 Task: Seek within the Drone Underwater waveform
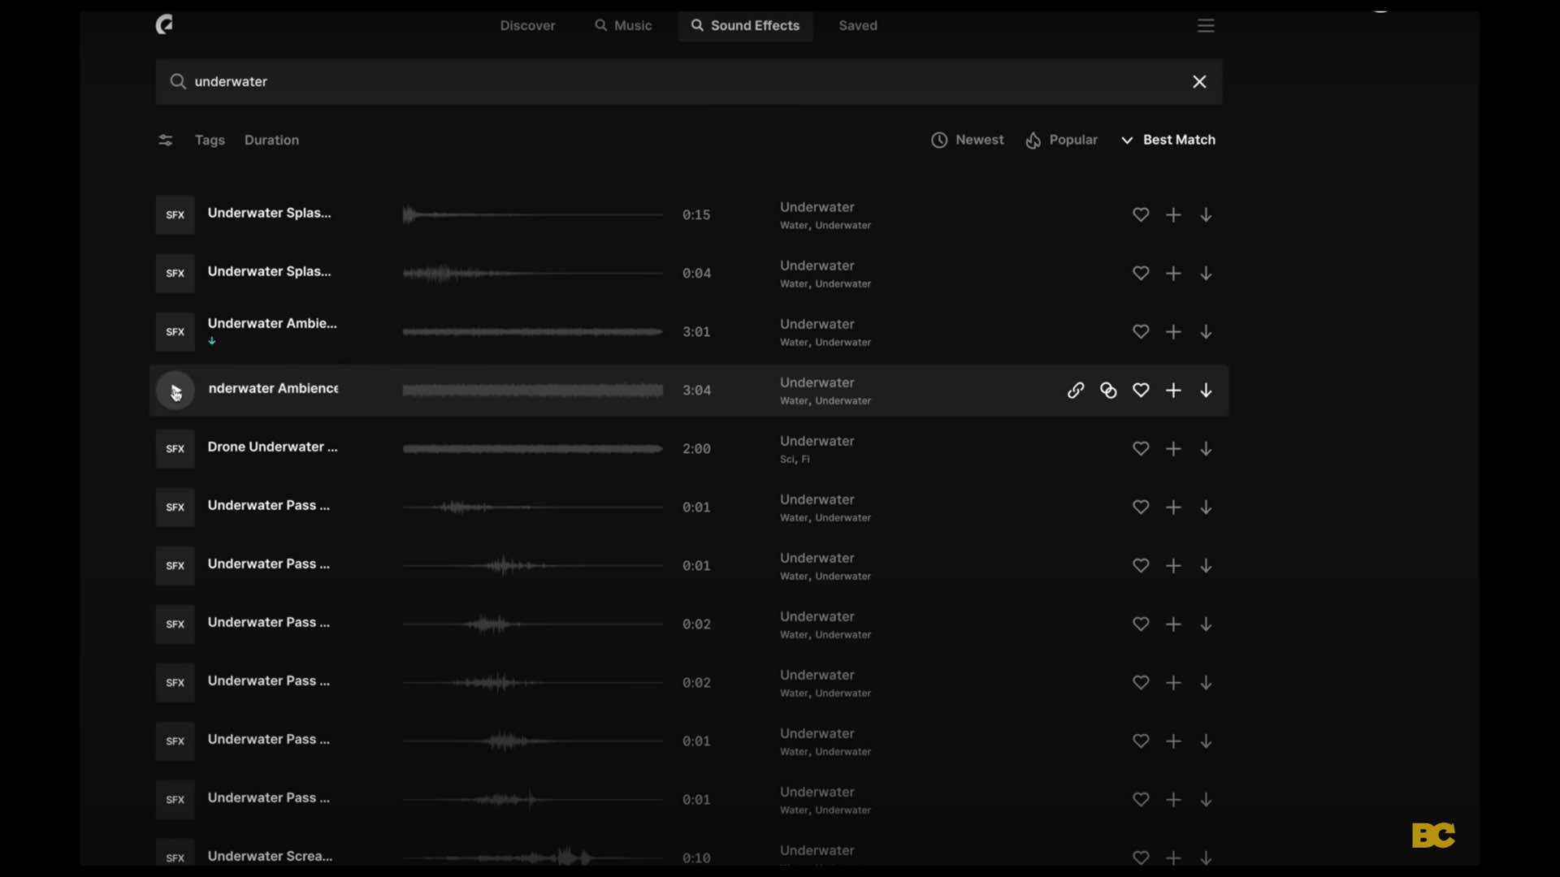pyautogui.click(x=532, y=449)
